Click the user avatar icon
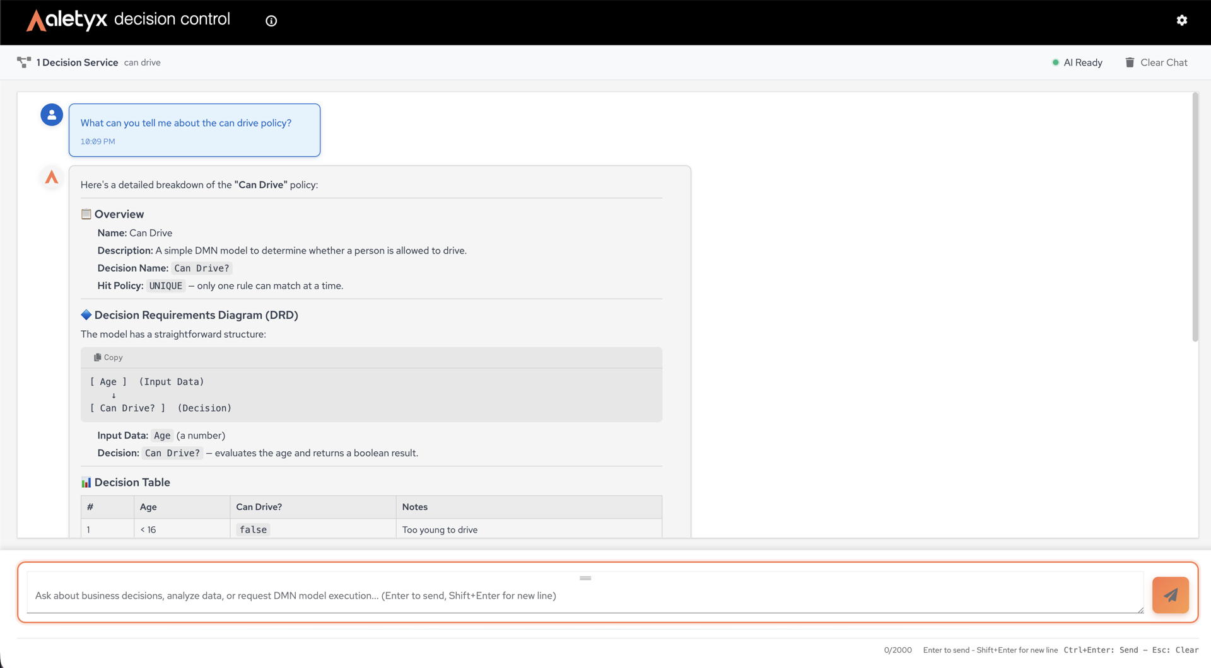 [x=52, y=115]
